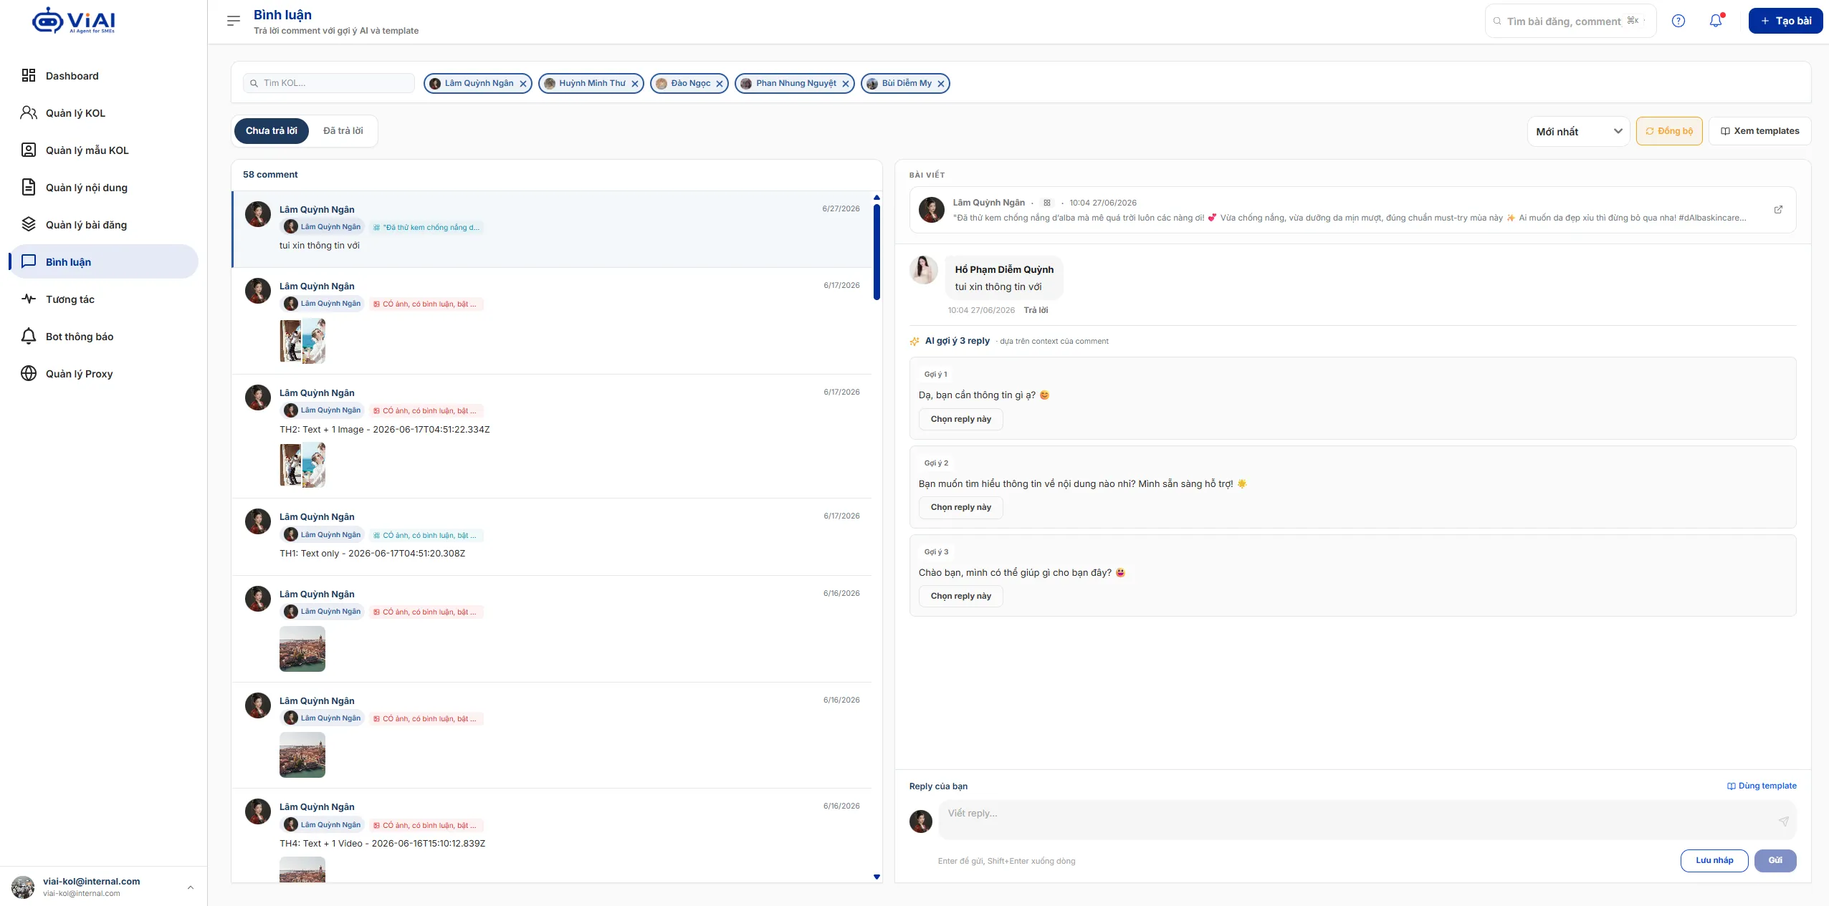Remove Bùi Diễm My filter chip
Image resolution: width=1829 pixels, height=906 pixels.
coord(941,84)
